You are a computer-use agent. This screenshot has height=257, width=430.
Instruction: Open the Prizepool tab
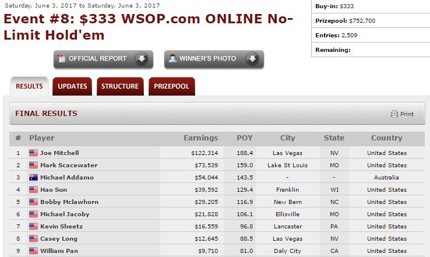172,86
